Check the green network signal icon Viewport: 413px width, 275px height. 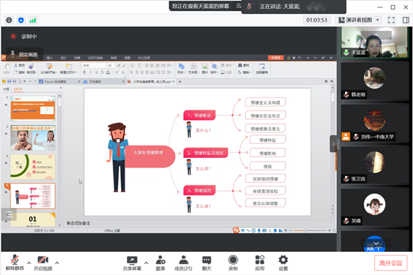click(33, 20)
